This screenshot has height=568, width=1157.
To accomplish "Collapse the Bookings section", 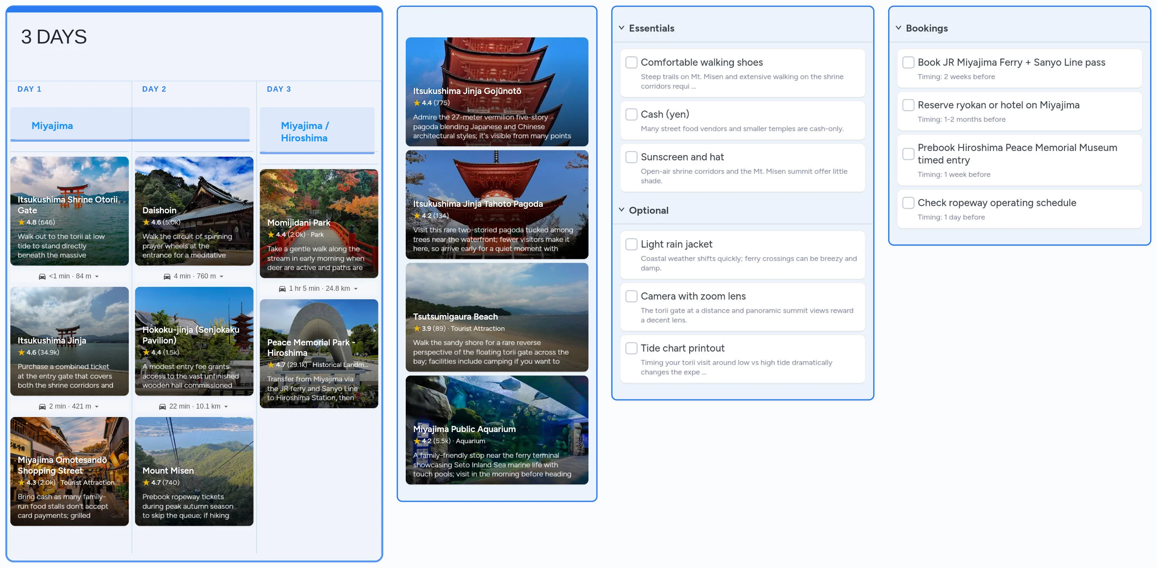I will (898, 27).
